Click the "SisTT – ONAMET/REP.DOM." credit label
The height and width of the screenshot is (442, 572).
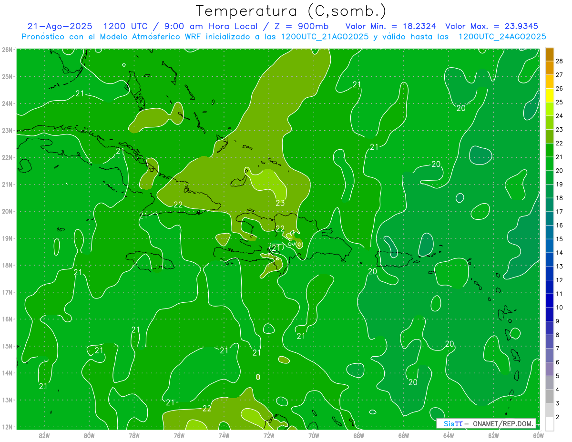(486, 423)
